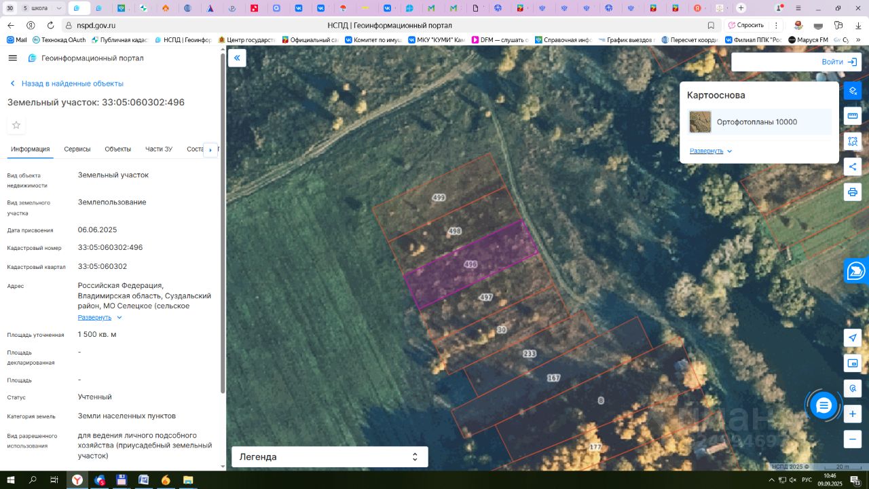Open the hamburger main menu

coord(12,58)
